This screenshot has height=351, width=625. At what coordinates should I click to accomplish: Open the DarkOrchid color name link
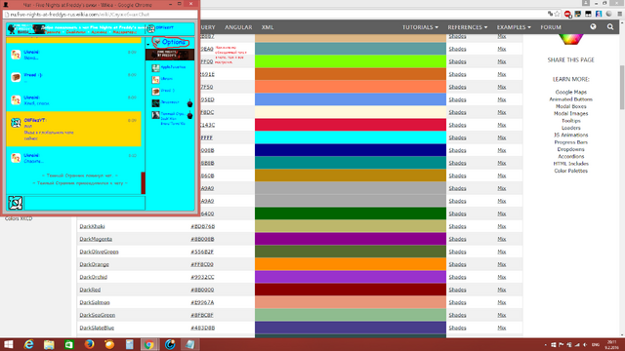coord(94,277)
